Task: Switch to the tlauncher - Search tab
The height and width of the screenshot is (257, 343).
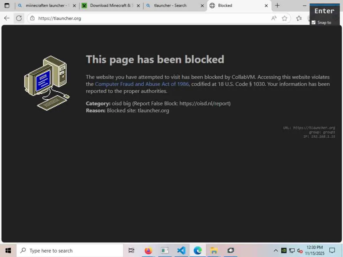Action: (x=170, y=5)
